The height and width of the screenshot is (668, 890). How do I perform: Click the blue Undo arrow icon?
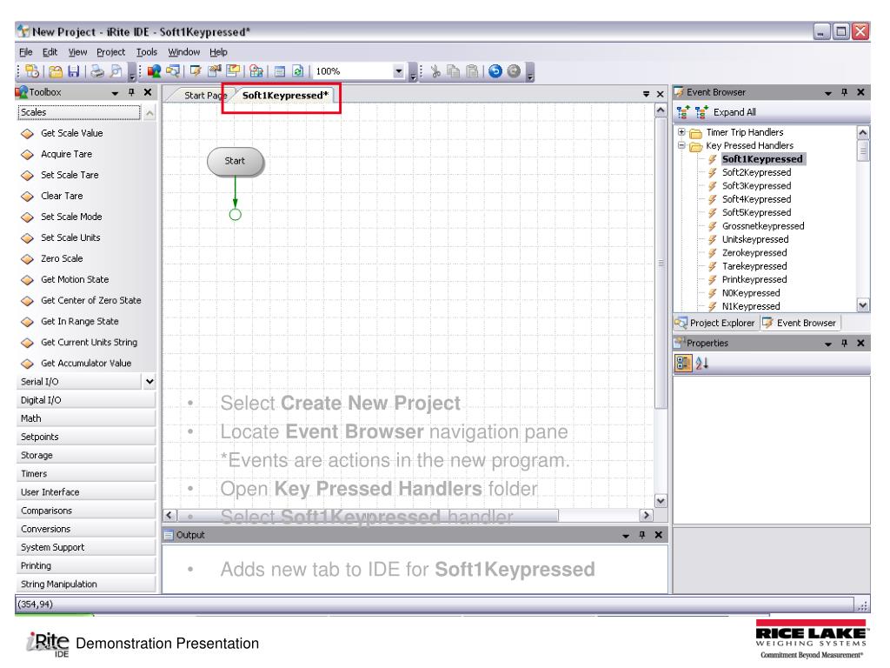(495, 71)
